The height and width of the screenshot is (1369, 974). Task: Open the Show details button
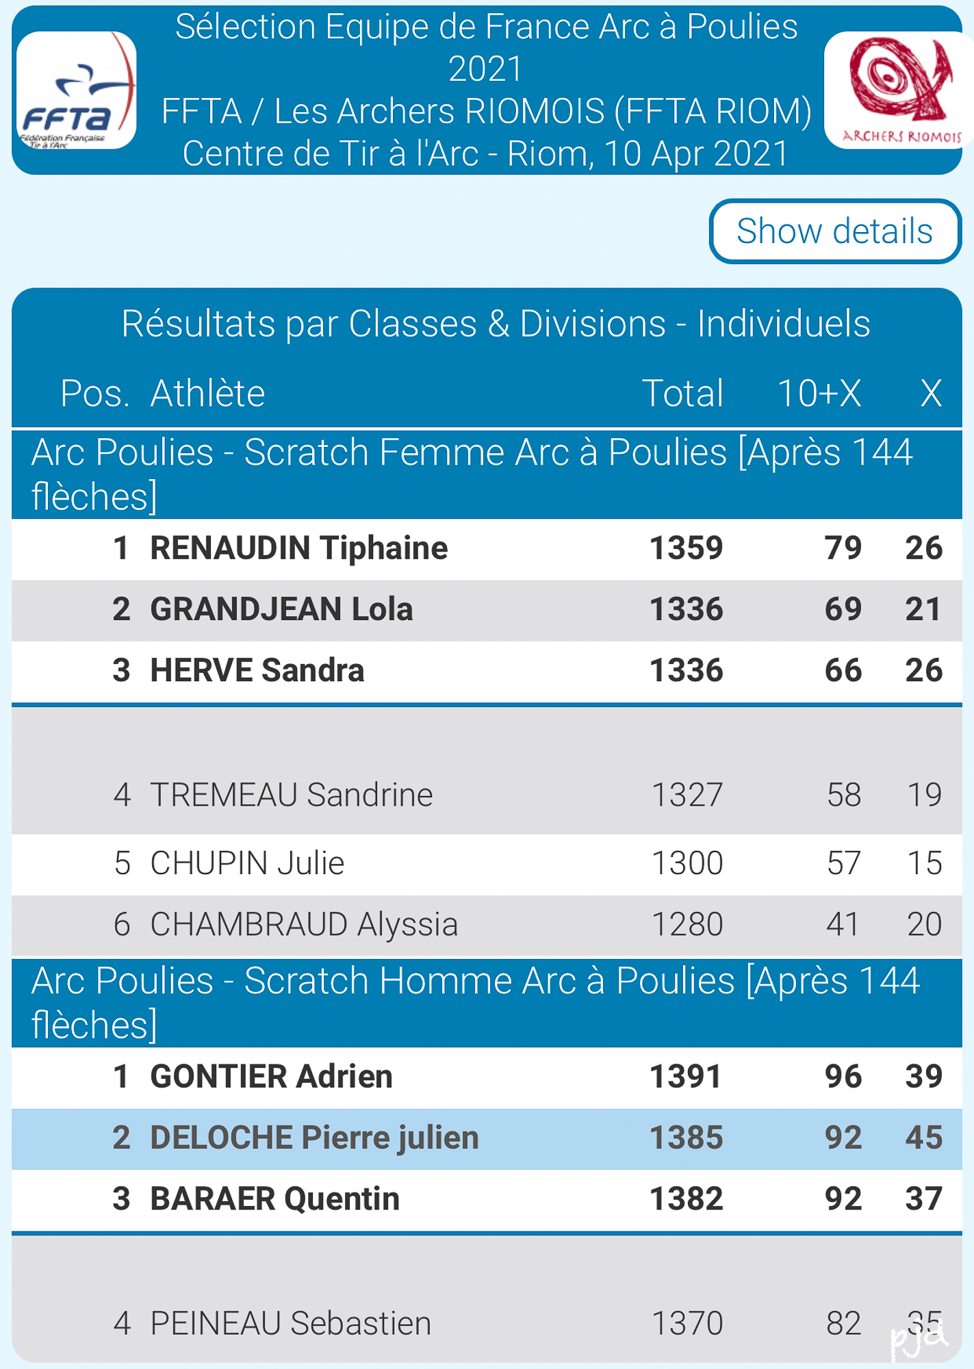[835, 231]
